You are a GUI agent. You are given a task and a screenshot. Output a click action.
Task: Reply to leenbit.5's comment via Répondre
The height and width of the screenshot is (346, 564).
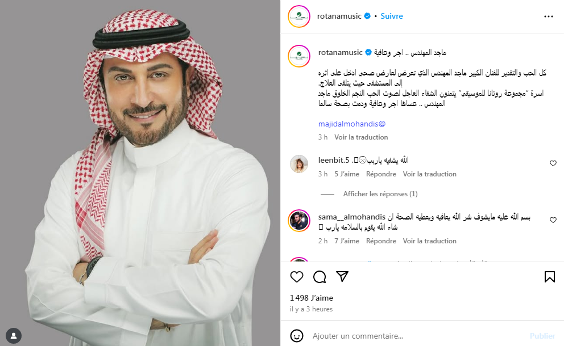(381, 174)
